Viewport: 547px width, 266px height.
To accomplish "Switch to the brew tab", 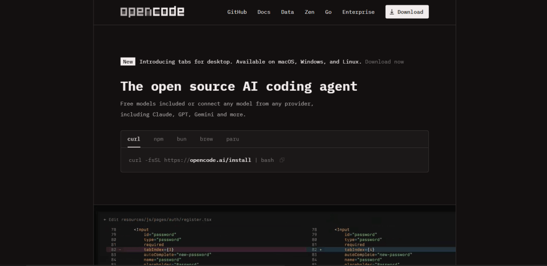I will [206, 139].
